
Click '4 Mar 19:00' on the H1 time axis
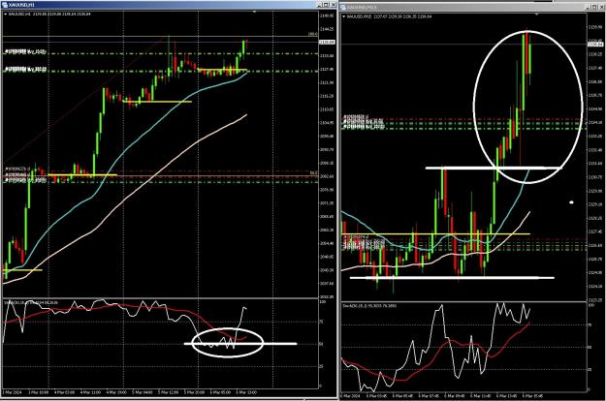[x=117, y=392]
